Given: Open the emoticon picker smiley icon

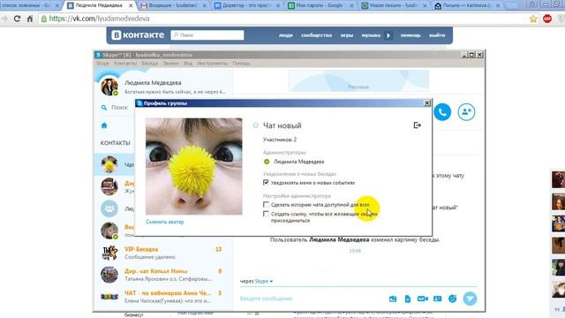Looking at the screenshot, I should [452, 299].
